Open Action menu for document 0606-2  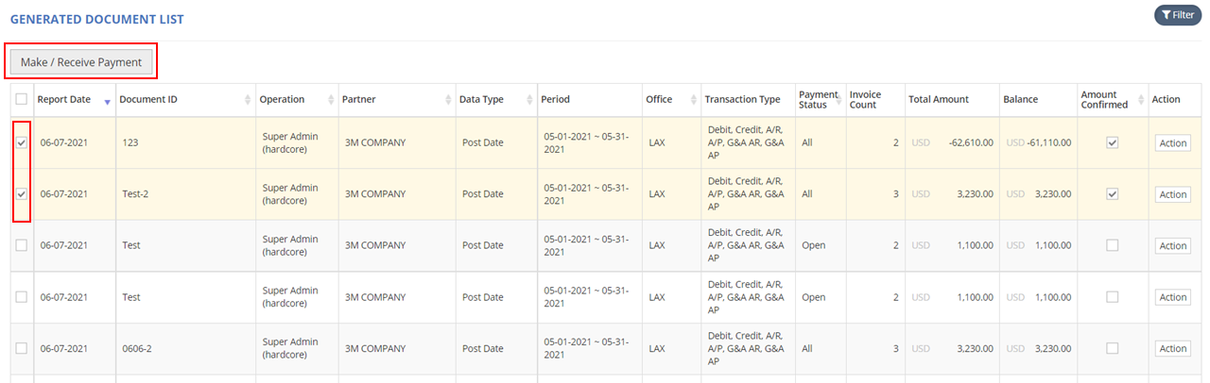pyautogui.click(x=1172, y=349)
